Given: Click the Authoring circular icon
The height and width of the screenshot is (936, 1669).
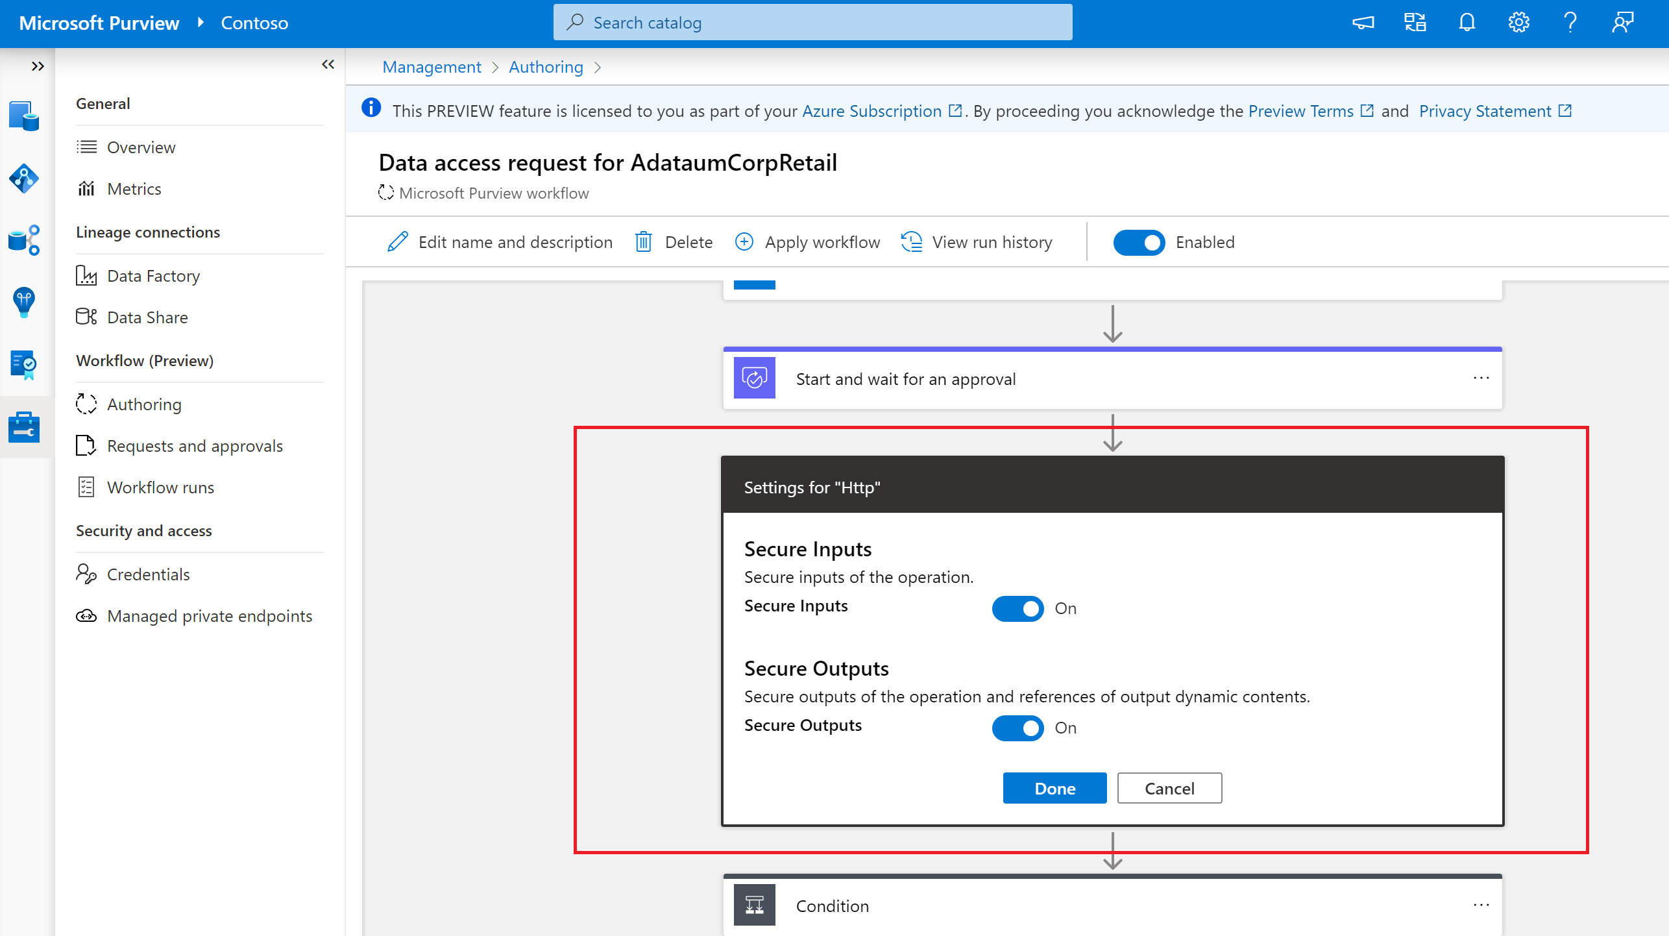Looking at the screenshot, I should (x=86, y=404).
